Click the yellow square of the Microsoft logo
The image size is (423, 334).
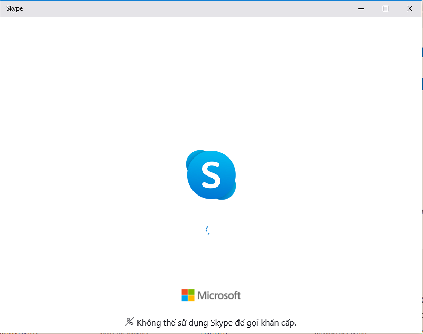point(191,298)
